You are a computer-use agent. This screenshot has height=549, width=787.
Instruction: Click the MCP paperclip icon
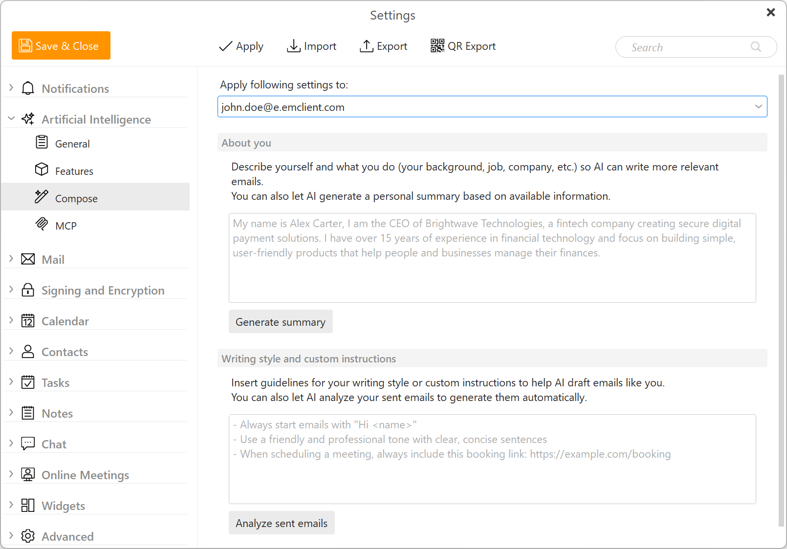[42, 224]
